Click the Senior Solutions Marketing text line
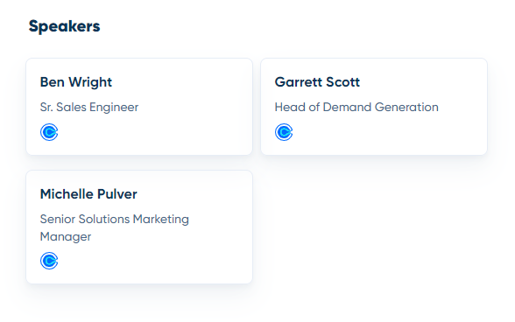Screen dimensions: 515x322 (114, 220)
